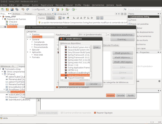Click the New Project toolbar icon
Image resolution: width=162 pixels, height=124 pixels.
click(7, 9)
